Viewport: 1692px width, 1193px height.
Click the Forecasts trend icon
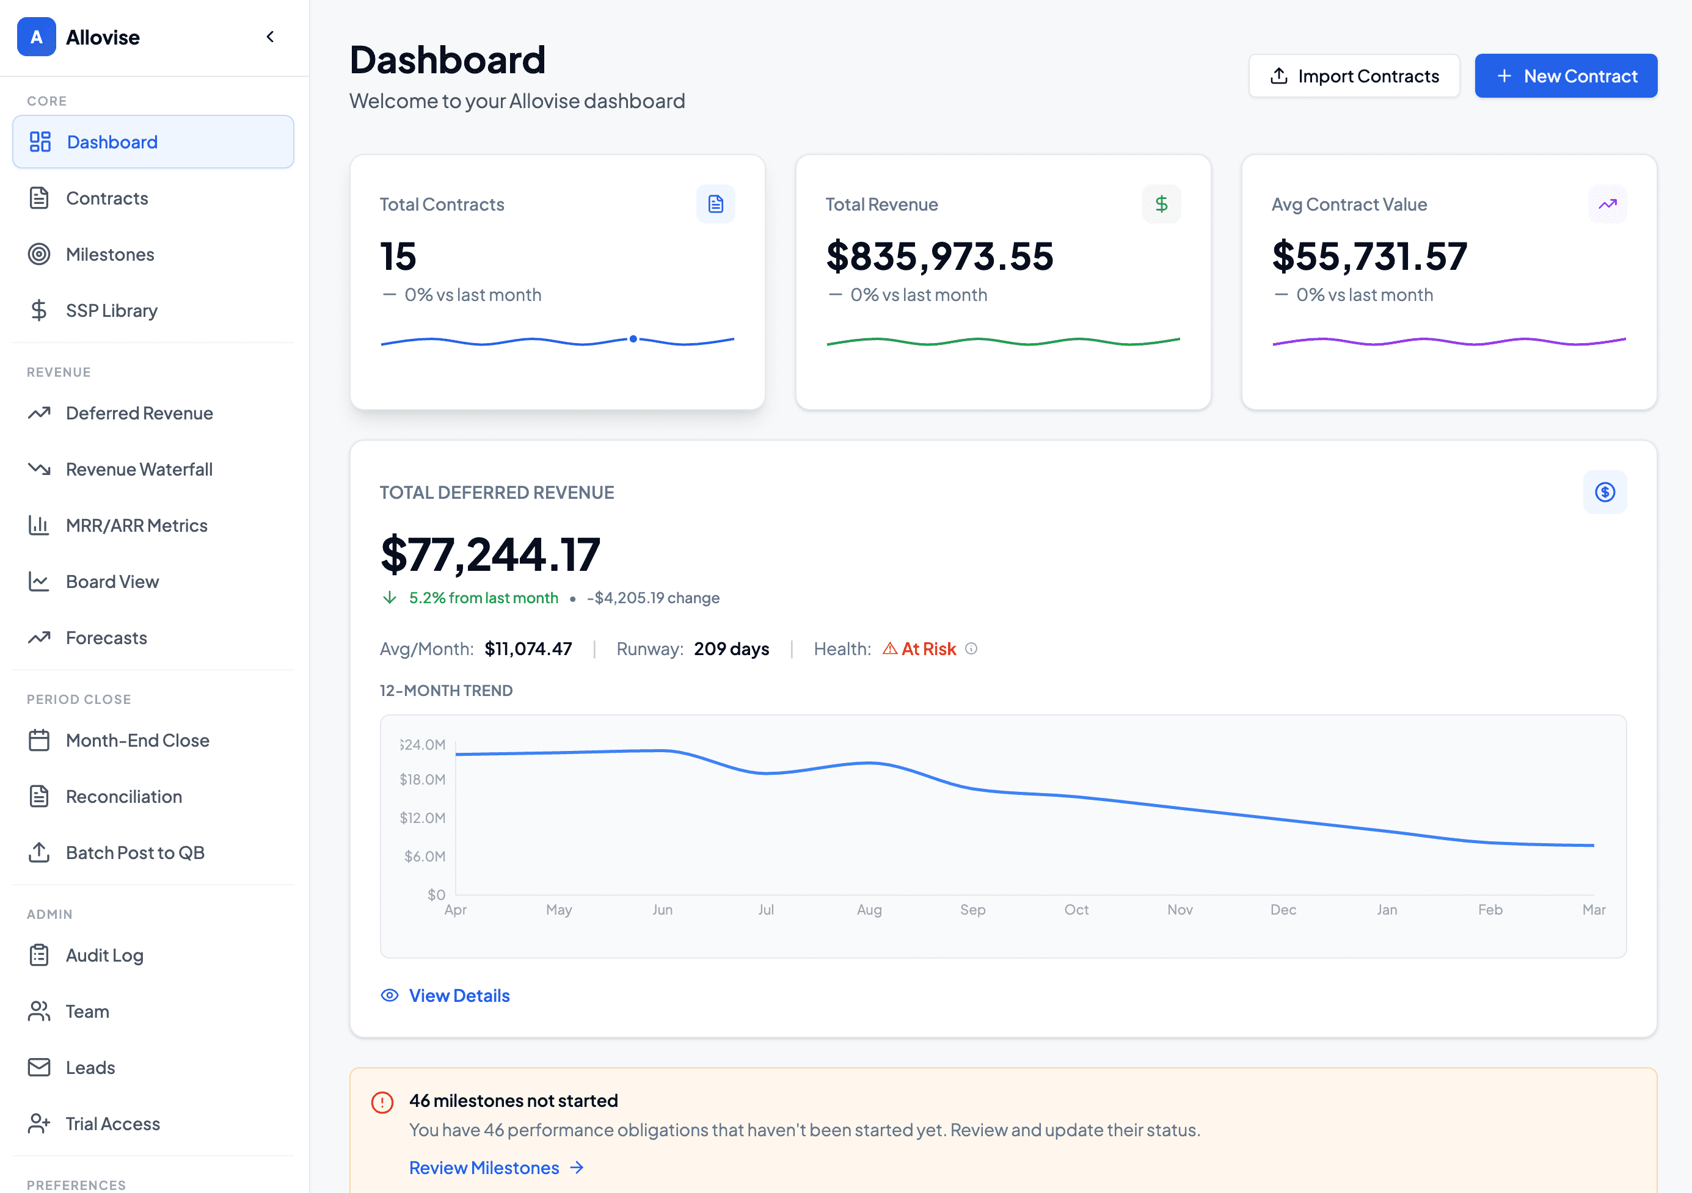point(40,637)
